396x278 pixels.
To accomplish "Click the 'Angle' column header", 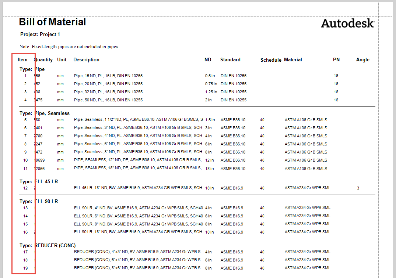I will (x=363, y=60).
